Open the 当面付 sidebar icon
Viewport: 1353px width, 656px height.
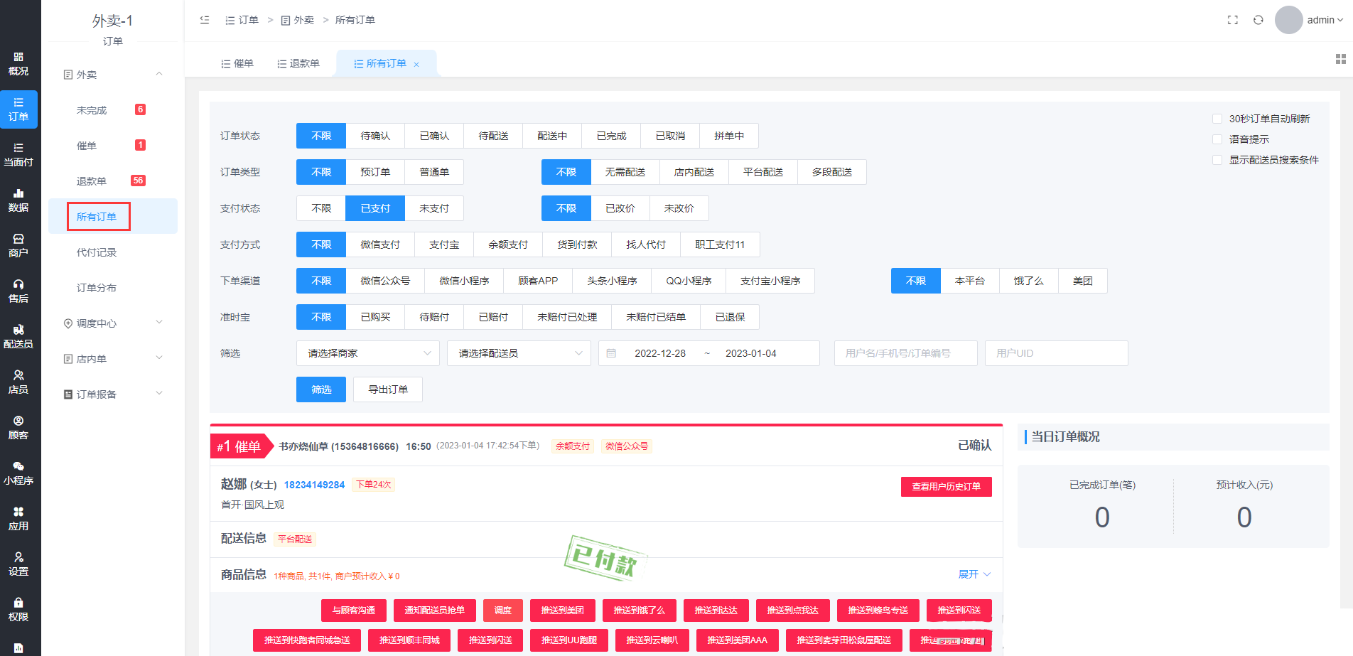pos(18,155)
